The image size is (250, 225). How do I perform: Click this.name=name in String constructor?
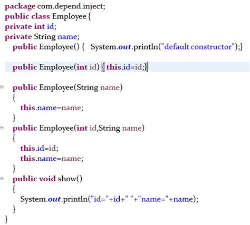pyautogui.click(x=52, y=107)
